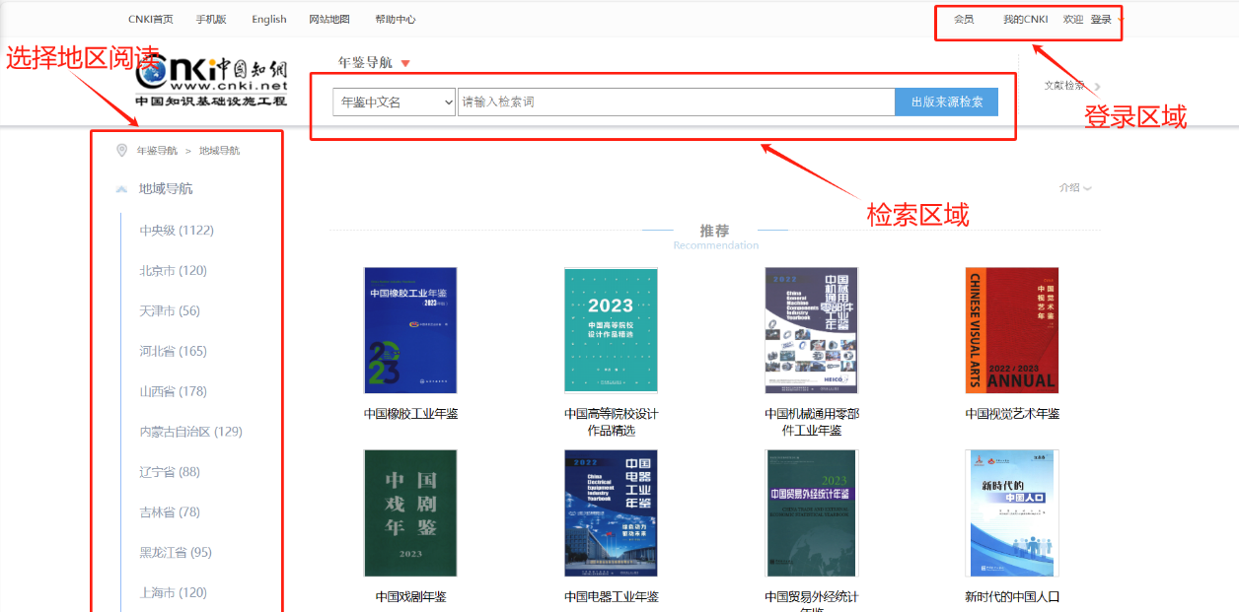Open the 中国橡胶工业年鉴 book cover

coord(410,330)
